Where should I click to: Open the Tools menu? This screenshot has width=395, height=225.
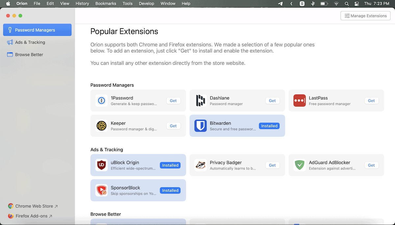[x=127, y=4]
